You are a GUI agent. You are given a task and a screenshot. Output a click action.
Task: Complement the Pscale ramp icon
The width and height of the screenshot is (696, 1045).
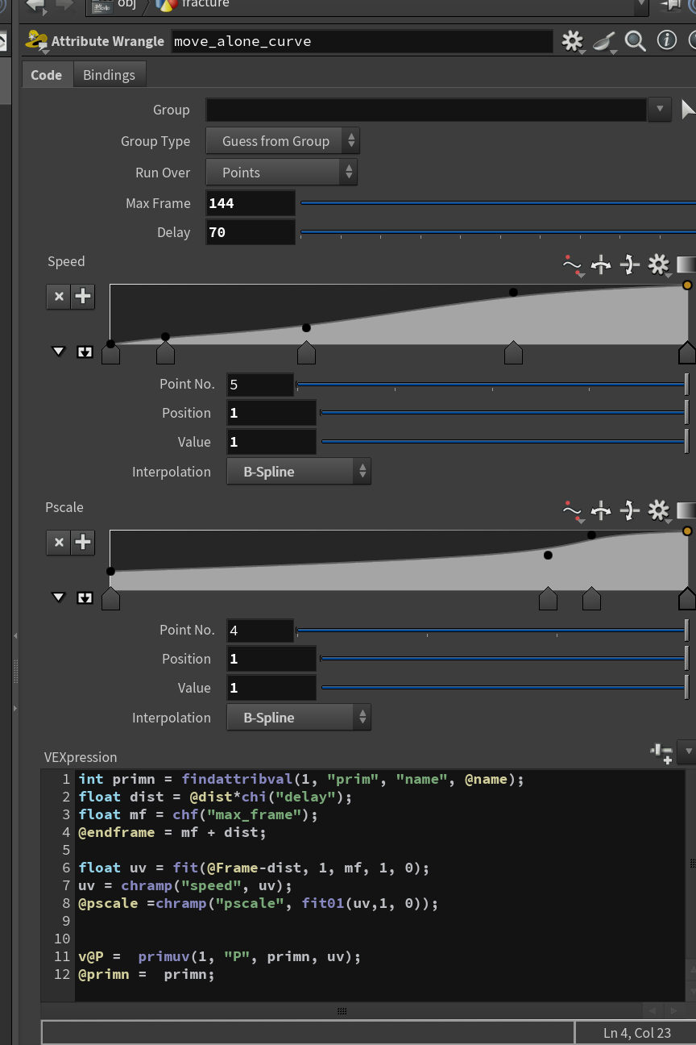coord(630,510)
